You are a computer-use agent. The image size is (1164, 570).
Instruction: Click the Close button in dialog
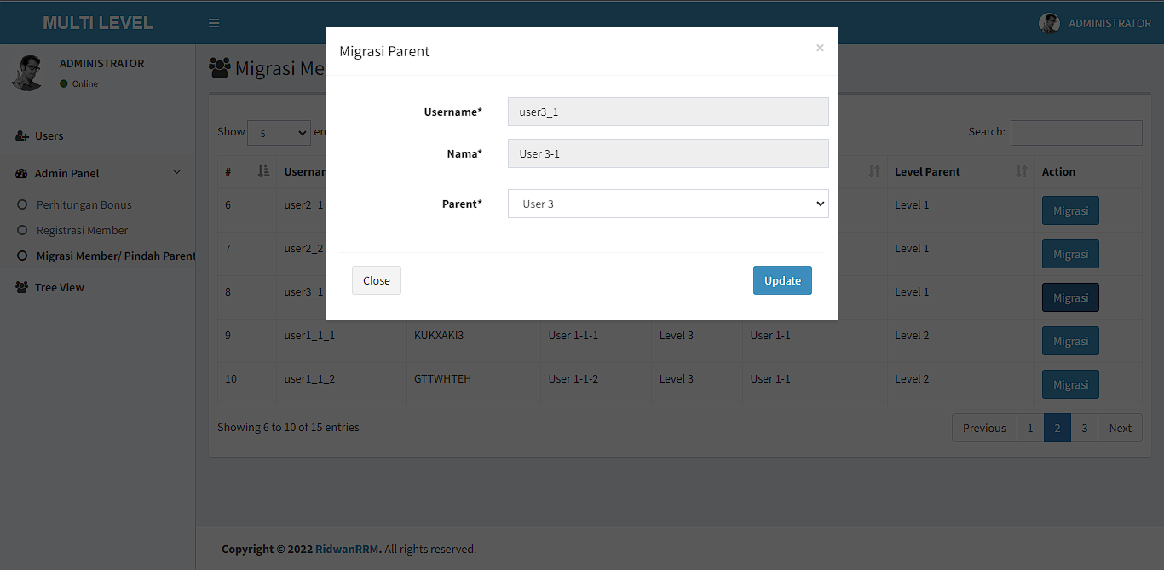377,280
